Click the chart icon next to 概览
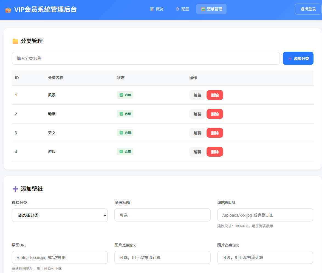Screen dimensions: 322x273 [152, 9]
